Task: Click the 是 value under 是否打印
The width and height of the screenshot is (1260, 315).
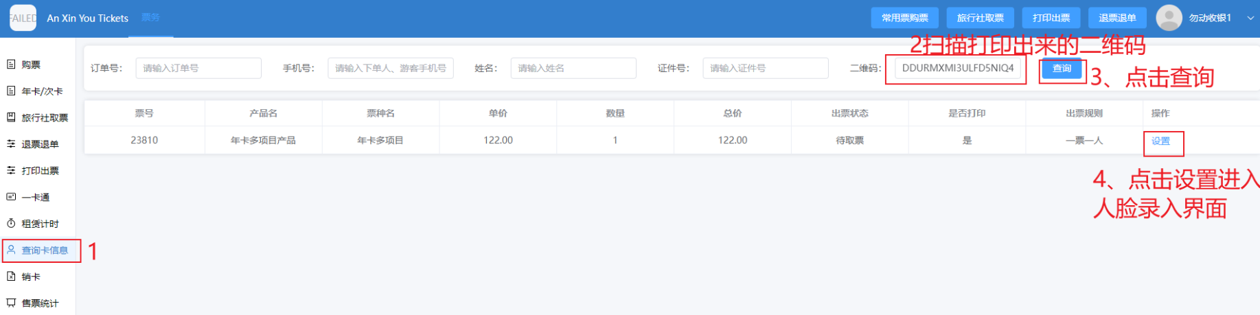Action: point(967,140)
